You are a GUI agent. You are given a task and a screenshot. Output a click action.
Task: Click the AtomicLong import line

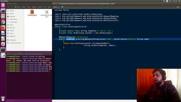tap(79, 14)
